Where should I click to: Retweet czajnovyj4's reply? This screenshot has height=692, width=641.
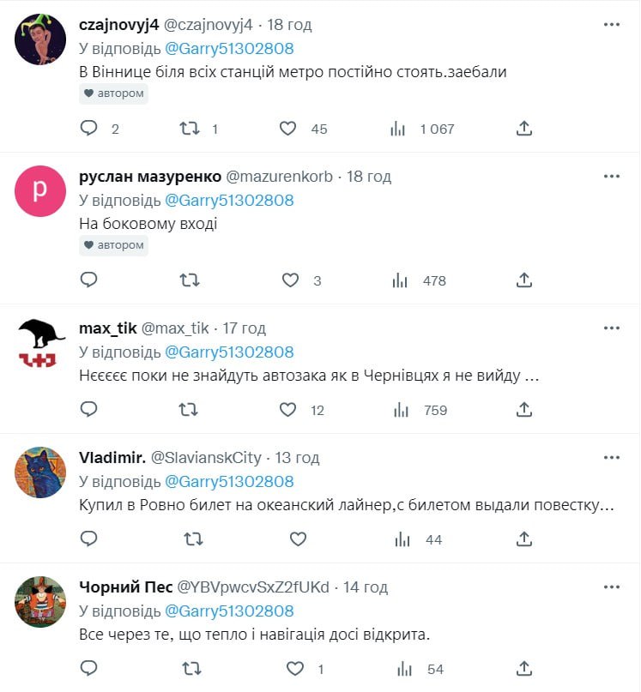(x=190, y=129)
